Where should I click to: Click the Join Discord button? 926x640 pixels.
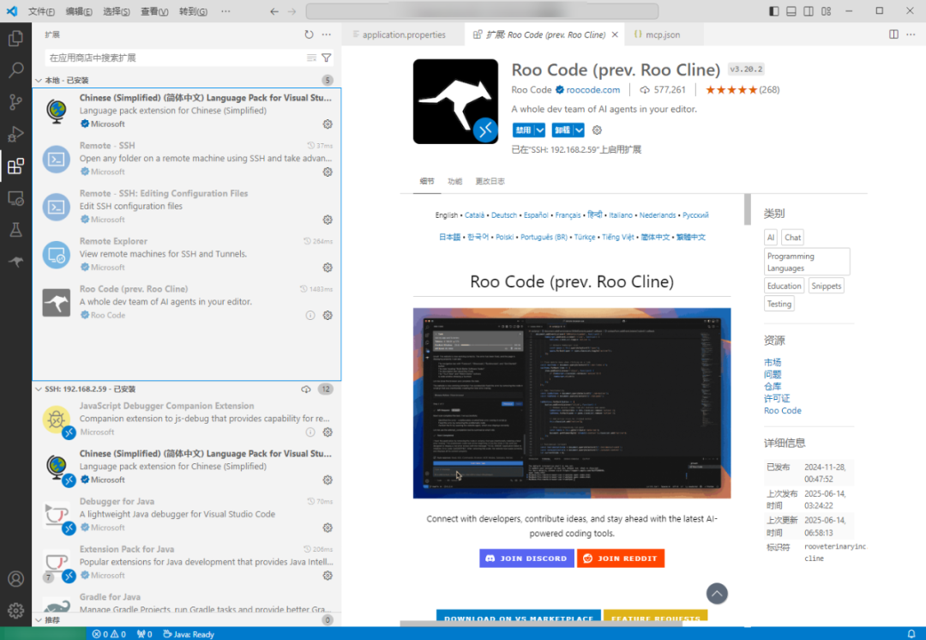526,558
